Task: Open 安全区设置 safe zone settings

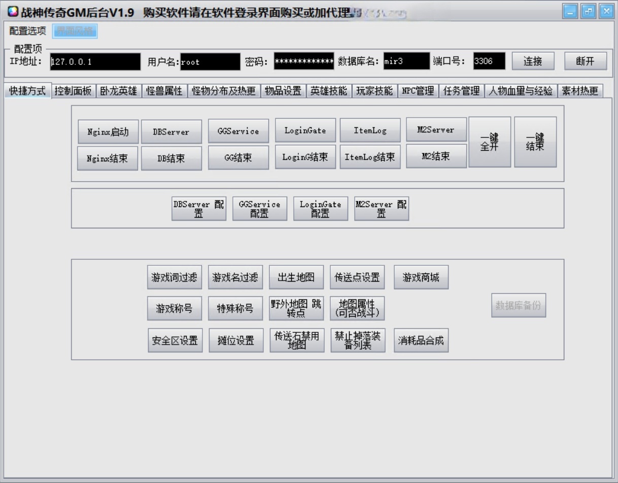Action: [x=174, y=340]
